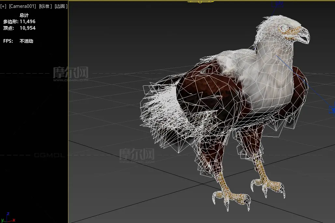Open the 边面 edged faces display menu
Screen dimensions: 335x223
tap(61, 6)
